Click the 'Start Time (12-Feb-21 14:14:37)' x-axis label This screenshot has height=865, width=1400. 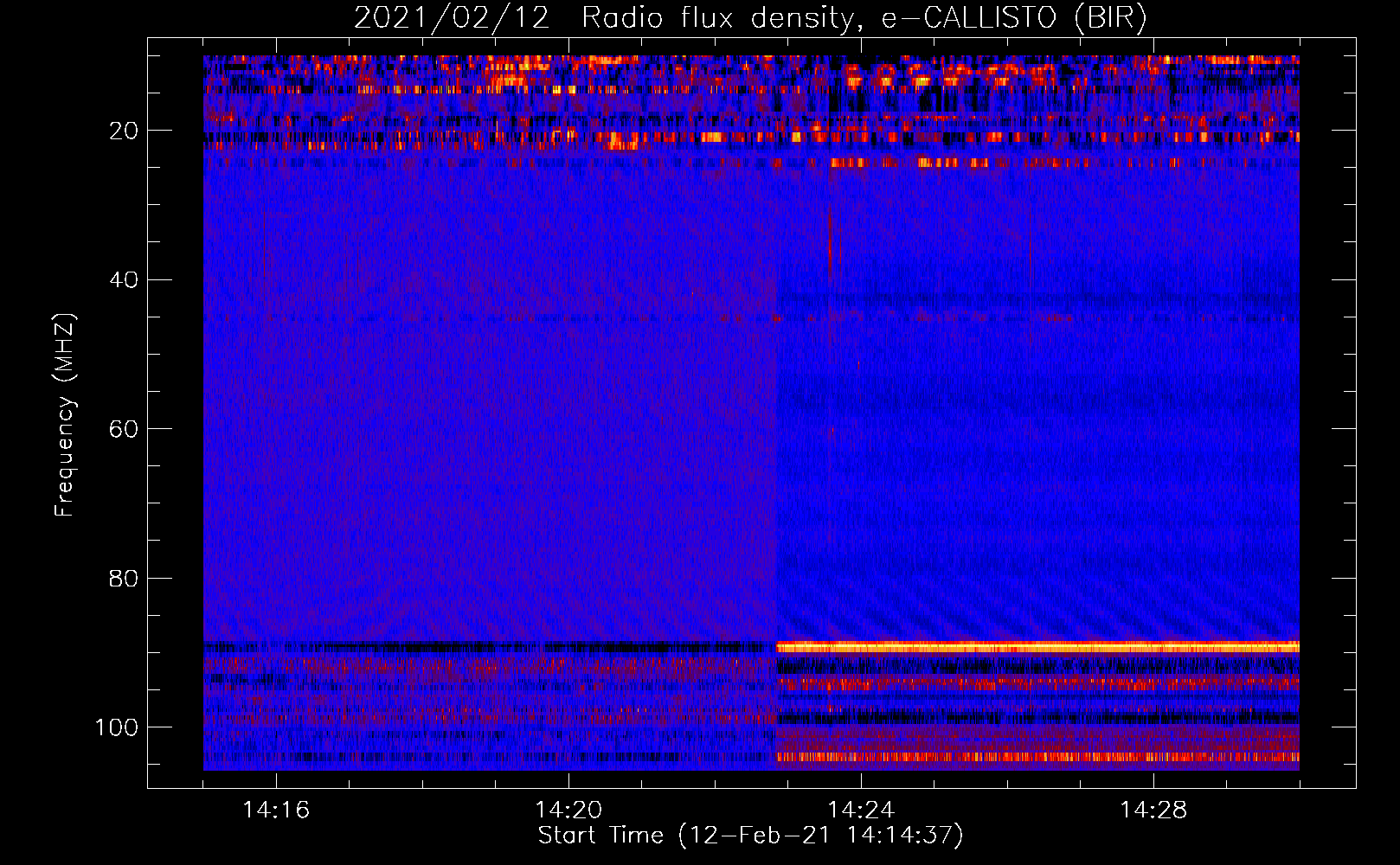click(x=750, y=836)
